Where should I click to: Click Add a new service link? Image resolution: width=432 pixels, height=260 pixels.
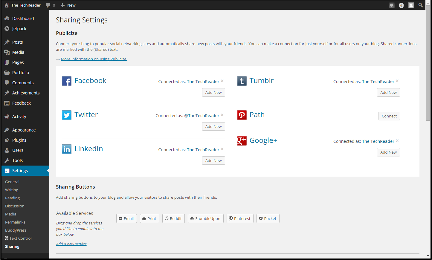coord(71,244)
